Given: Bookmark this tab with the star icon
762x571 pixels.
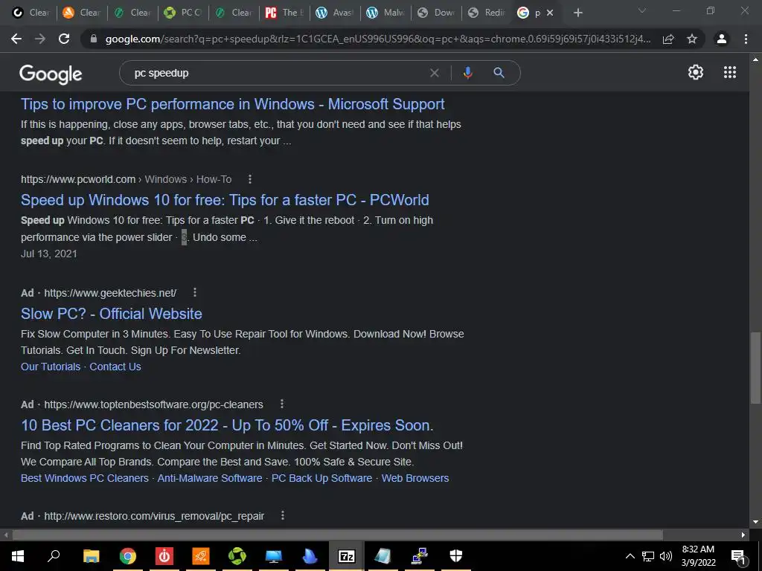Looking at the screenshot, I should tap(692, 39).
